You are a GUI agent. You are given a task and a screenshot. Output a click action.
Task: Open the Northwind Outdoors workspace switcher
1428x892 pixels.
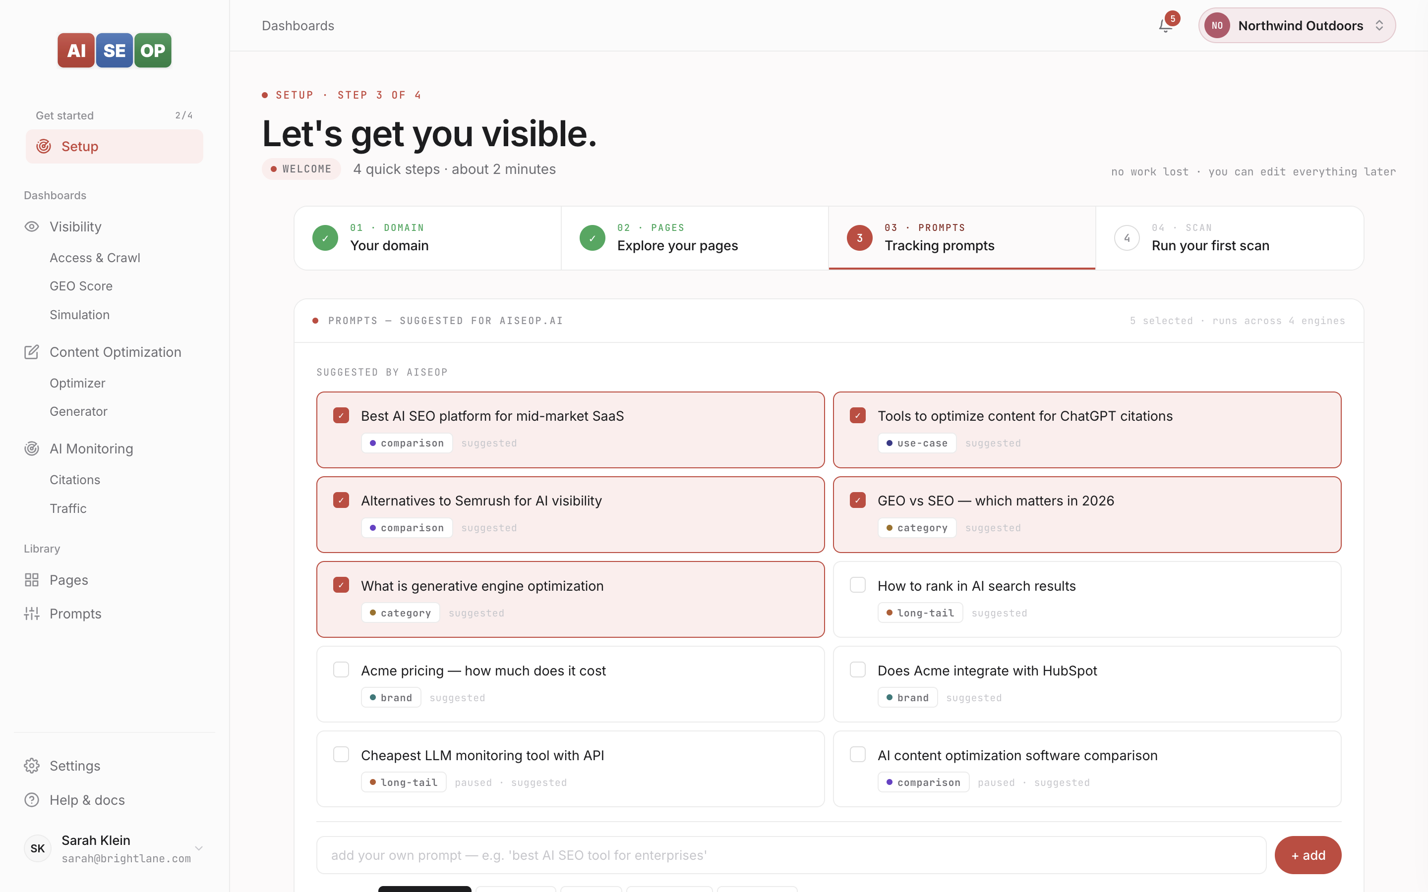point(1297,25)
